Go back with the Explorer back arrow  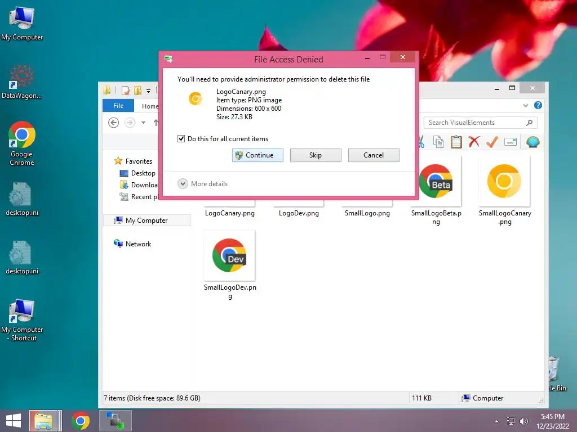[114, 122]
